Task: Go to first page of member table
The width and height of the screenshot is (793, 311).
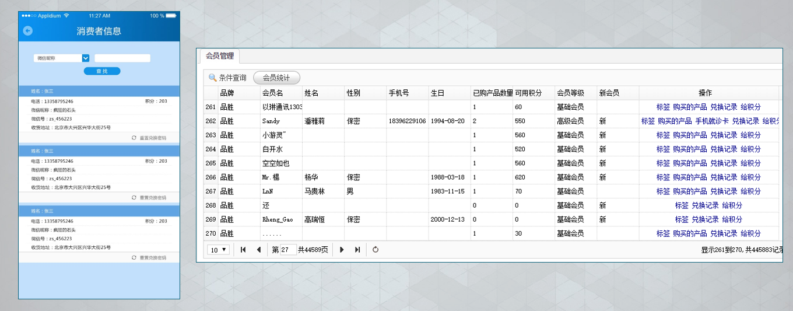Action: click(x=243, y=250)
